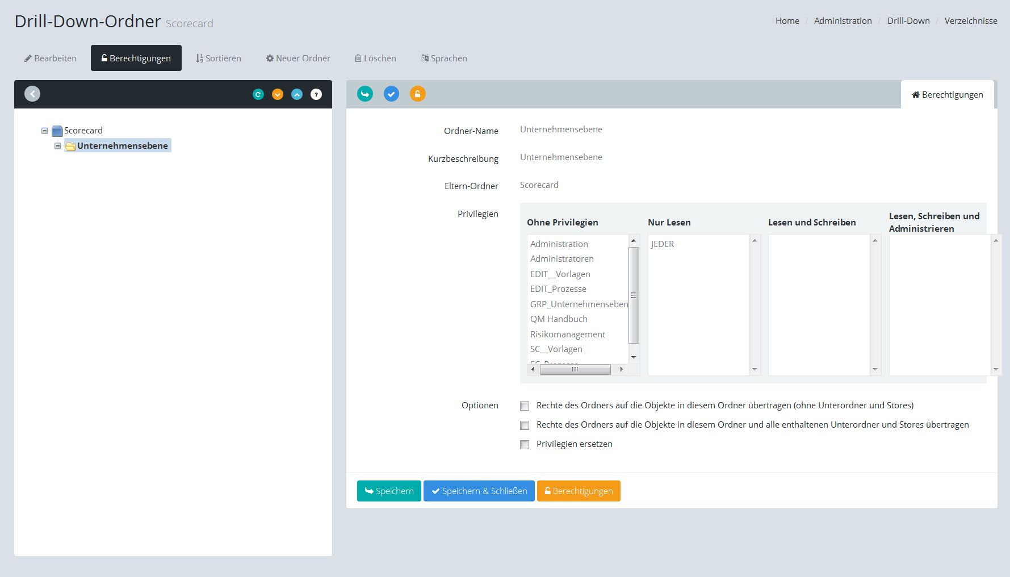Click horizontal scrollbar of Ohne Privilegien list
The image size is (1010, 577).
pos(575,369)
